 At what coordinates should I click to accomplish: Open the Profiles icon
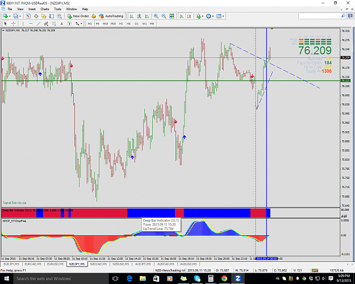[x=16, y=16]
